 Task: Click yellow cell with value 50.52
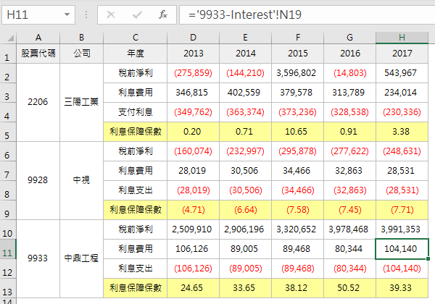click(x=350, y=288)
